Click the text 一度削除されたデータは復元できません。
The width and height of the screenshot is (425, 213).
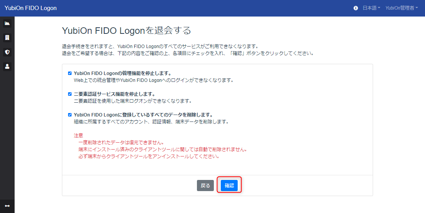point(121,143)
